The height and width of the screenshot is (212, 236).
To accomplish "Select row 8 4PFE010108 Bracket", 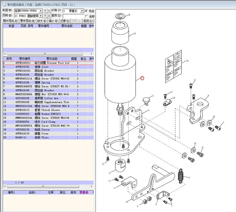I will (x=48, y=90).
